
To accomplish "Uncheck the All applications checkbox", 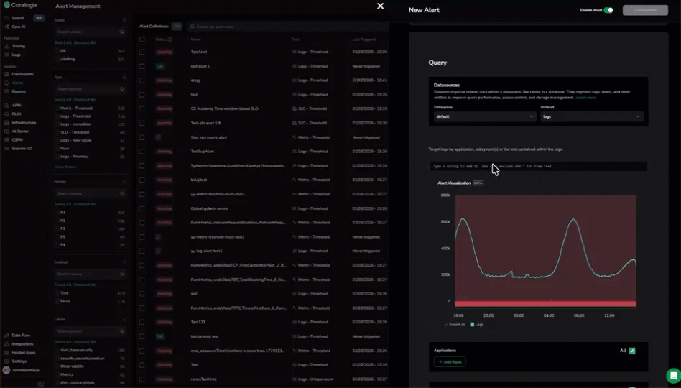I will 632,351.
